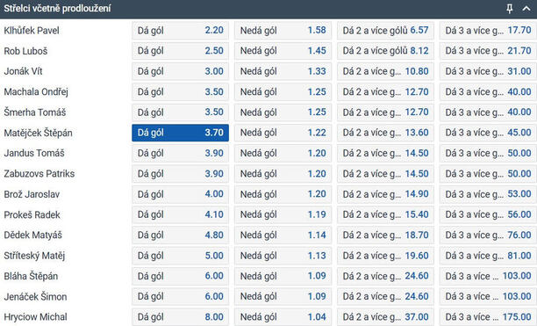The width and height of the screenshot is (537, 326).
Task: Select Nedá gól 1.20 for Jandus Tomáš
Action: coord(283,153)
